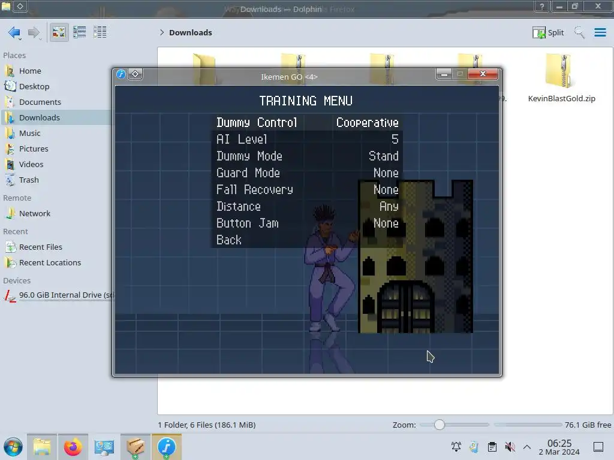
Task: Open Dolphin search magnifier
Action: pyautogui.click(x=579, y=32)
